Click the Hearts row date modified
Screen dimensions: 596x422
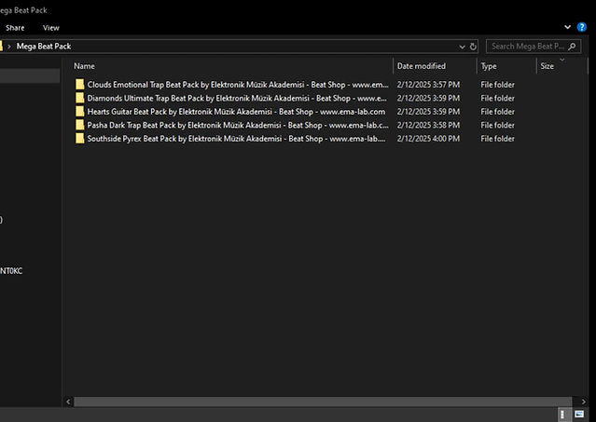pos(428,112)
